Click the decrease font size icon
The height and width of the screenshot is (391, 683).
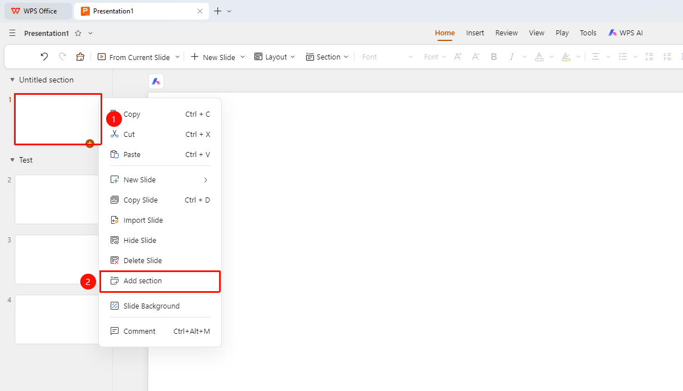pyautogui.click(x=476, y=57)
